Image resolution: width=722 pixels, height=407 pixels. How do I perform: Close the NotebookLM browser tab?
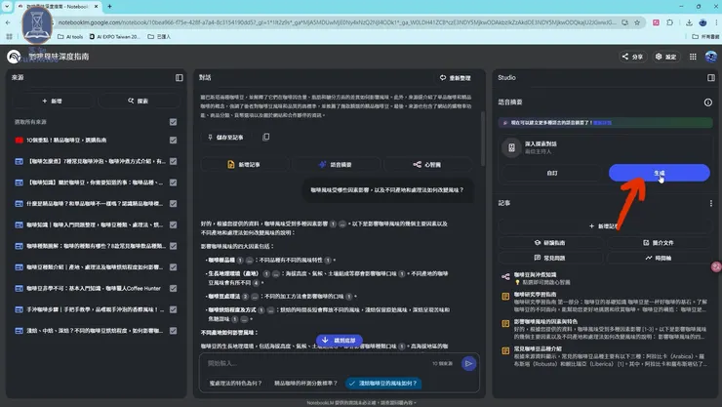pos(96,7)
